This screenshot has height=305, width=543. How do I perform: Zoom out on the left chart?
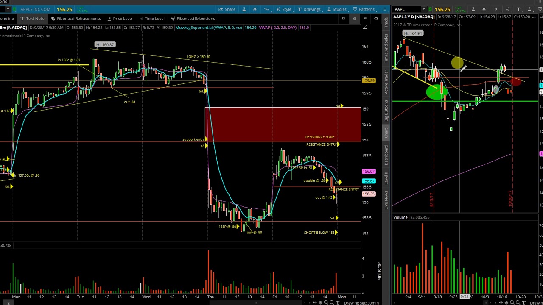tap(332, 302)
